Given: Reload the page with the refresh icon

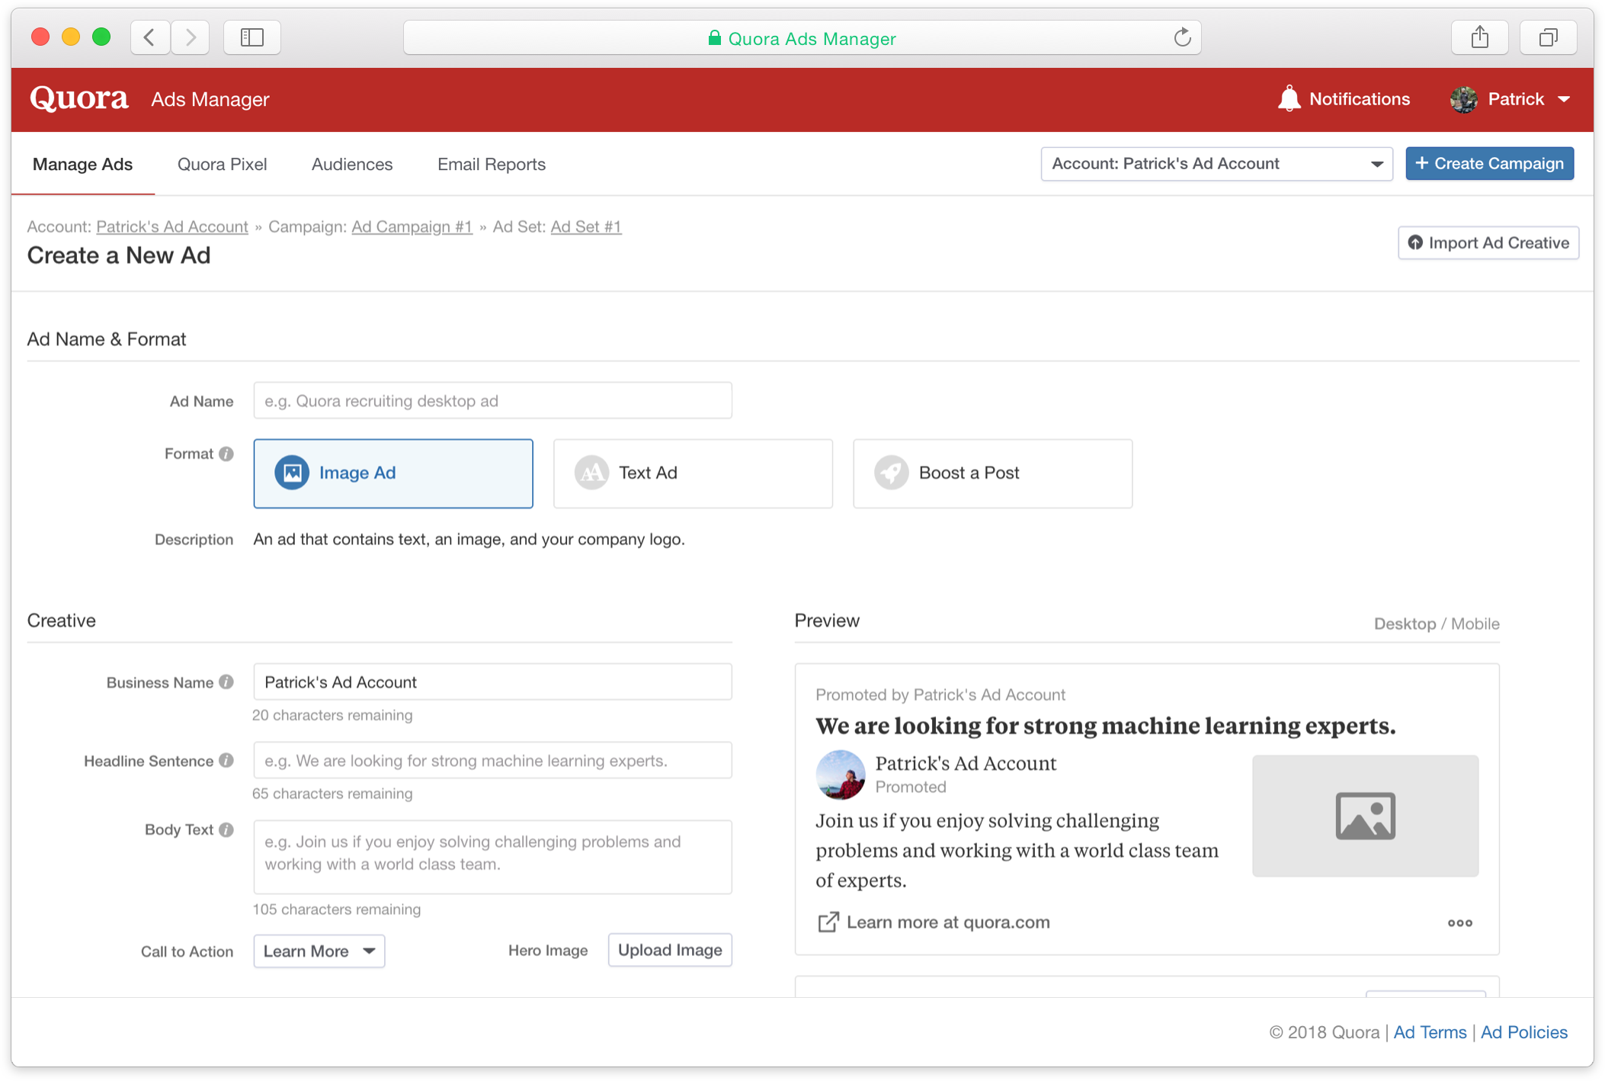Looking at the screenshot, I should [x=1182, y=37].
